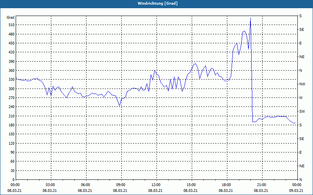
Task: Click the 21:00 time label
Action: point(261,185)
